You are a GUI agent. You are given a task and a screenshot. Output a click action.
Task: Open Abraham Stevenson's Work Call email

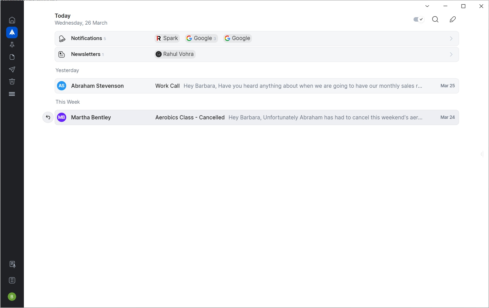(x=231, y=86)
